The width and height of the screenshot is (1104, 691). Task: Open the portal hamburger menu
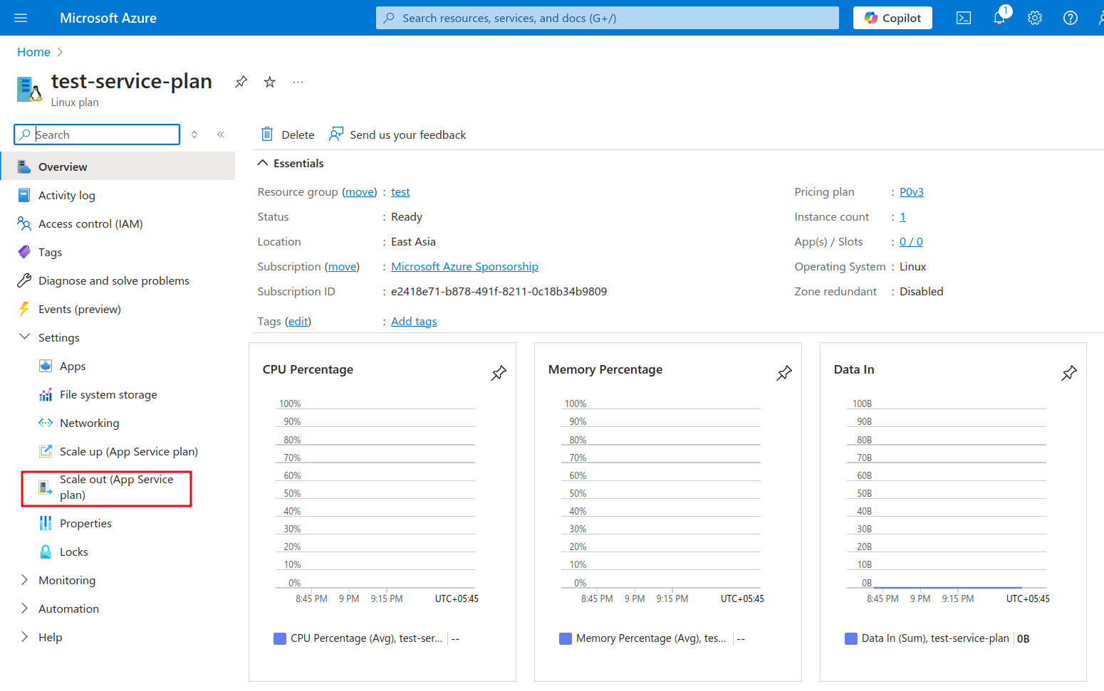point(21,18)
